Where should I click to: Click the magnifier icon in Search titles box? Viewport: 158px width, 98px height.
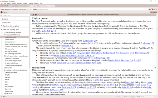(x=2, y=15)
